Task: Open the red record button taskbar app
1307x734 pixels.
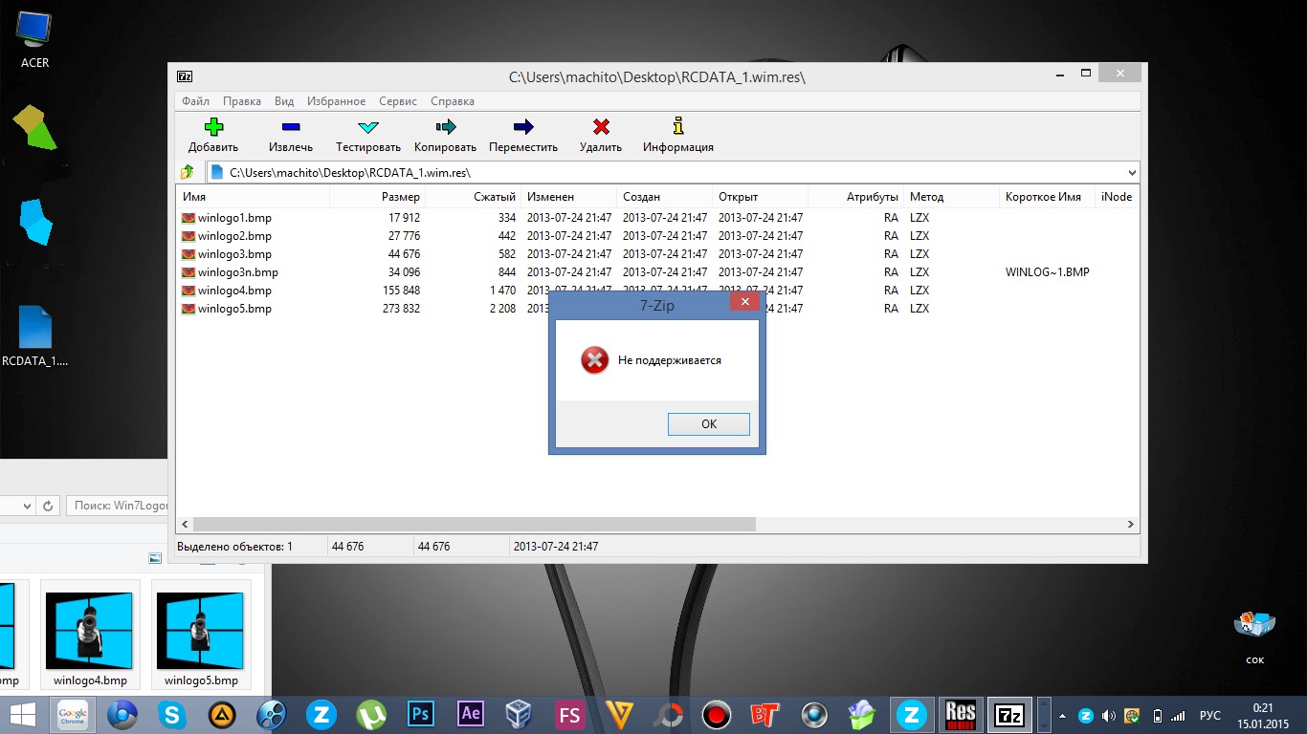Action: (x=716, y=715)
